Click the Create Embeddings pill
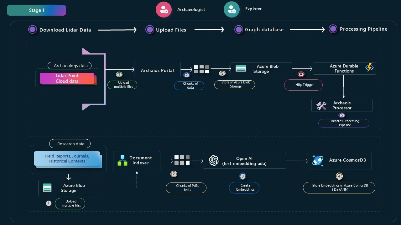The image size is (401, 225). click(x=244, y=187)
